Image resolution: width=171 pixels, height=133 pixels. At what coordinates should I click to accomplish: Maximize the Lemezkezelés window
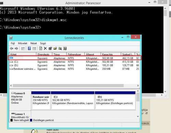pos(128,37)
